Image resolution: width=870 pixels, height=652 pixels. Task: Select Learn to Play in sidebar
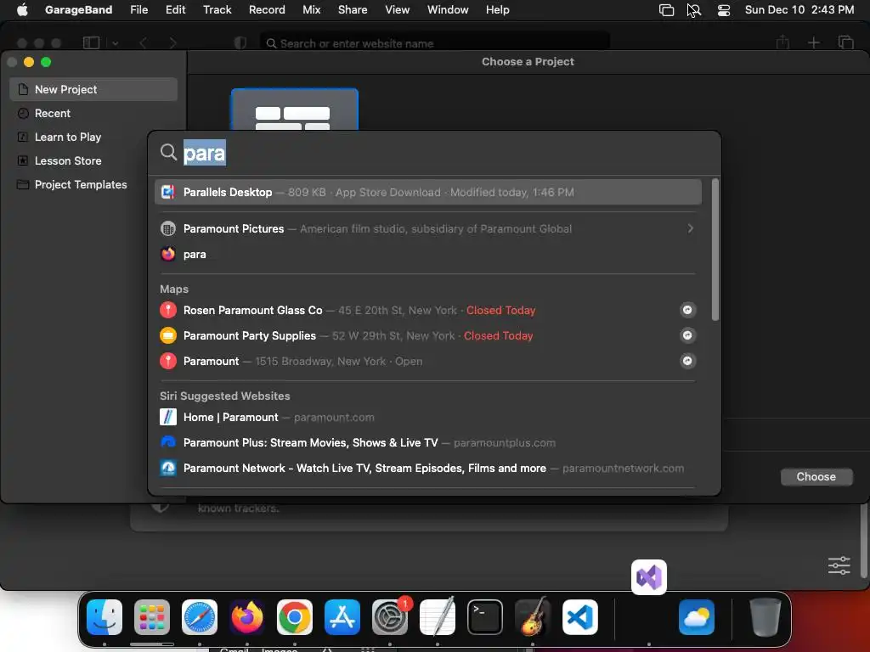coord(93,137)
